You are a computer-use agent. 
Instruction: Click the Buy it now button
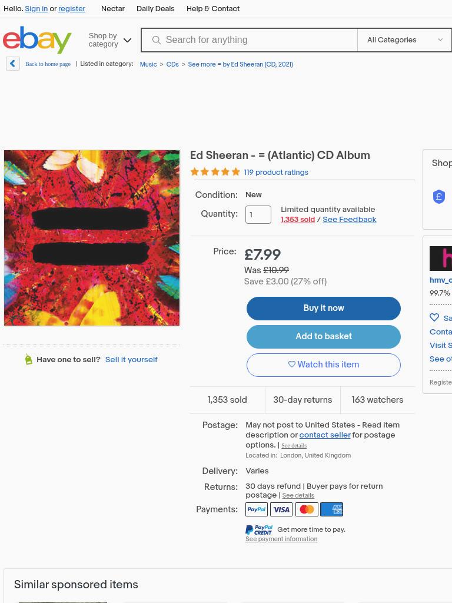[324, 308]
